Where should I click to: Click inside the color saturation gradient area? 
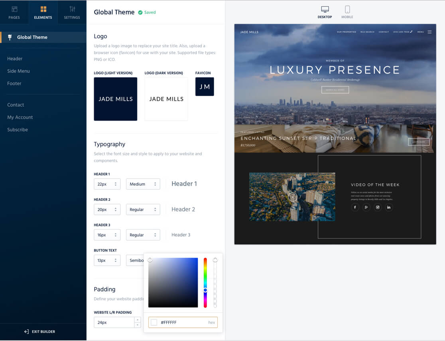coord(173,283)
